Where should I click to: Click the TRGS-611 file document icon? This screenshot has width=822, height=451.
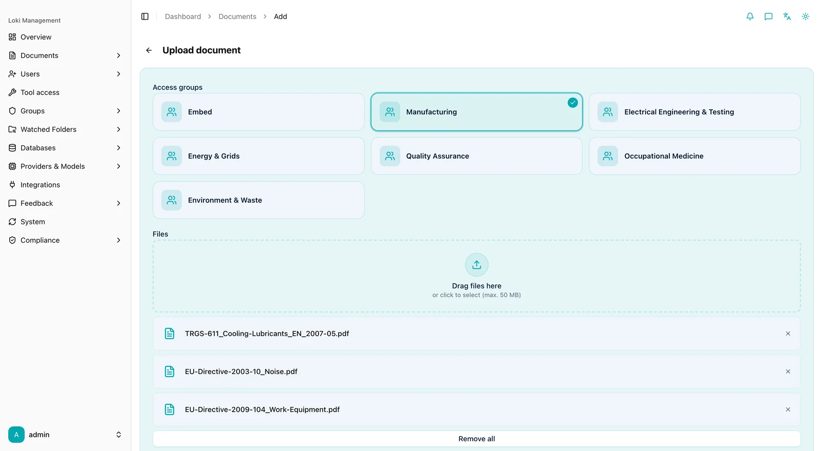pos(170,334)
